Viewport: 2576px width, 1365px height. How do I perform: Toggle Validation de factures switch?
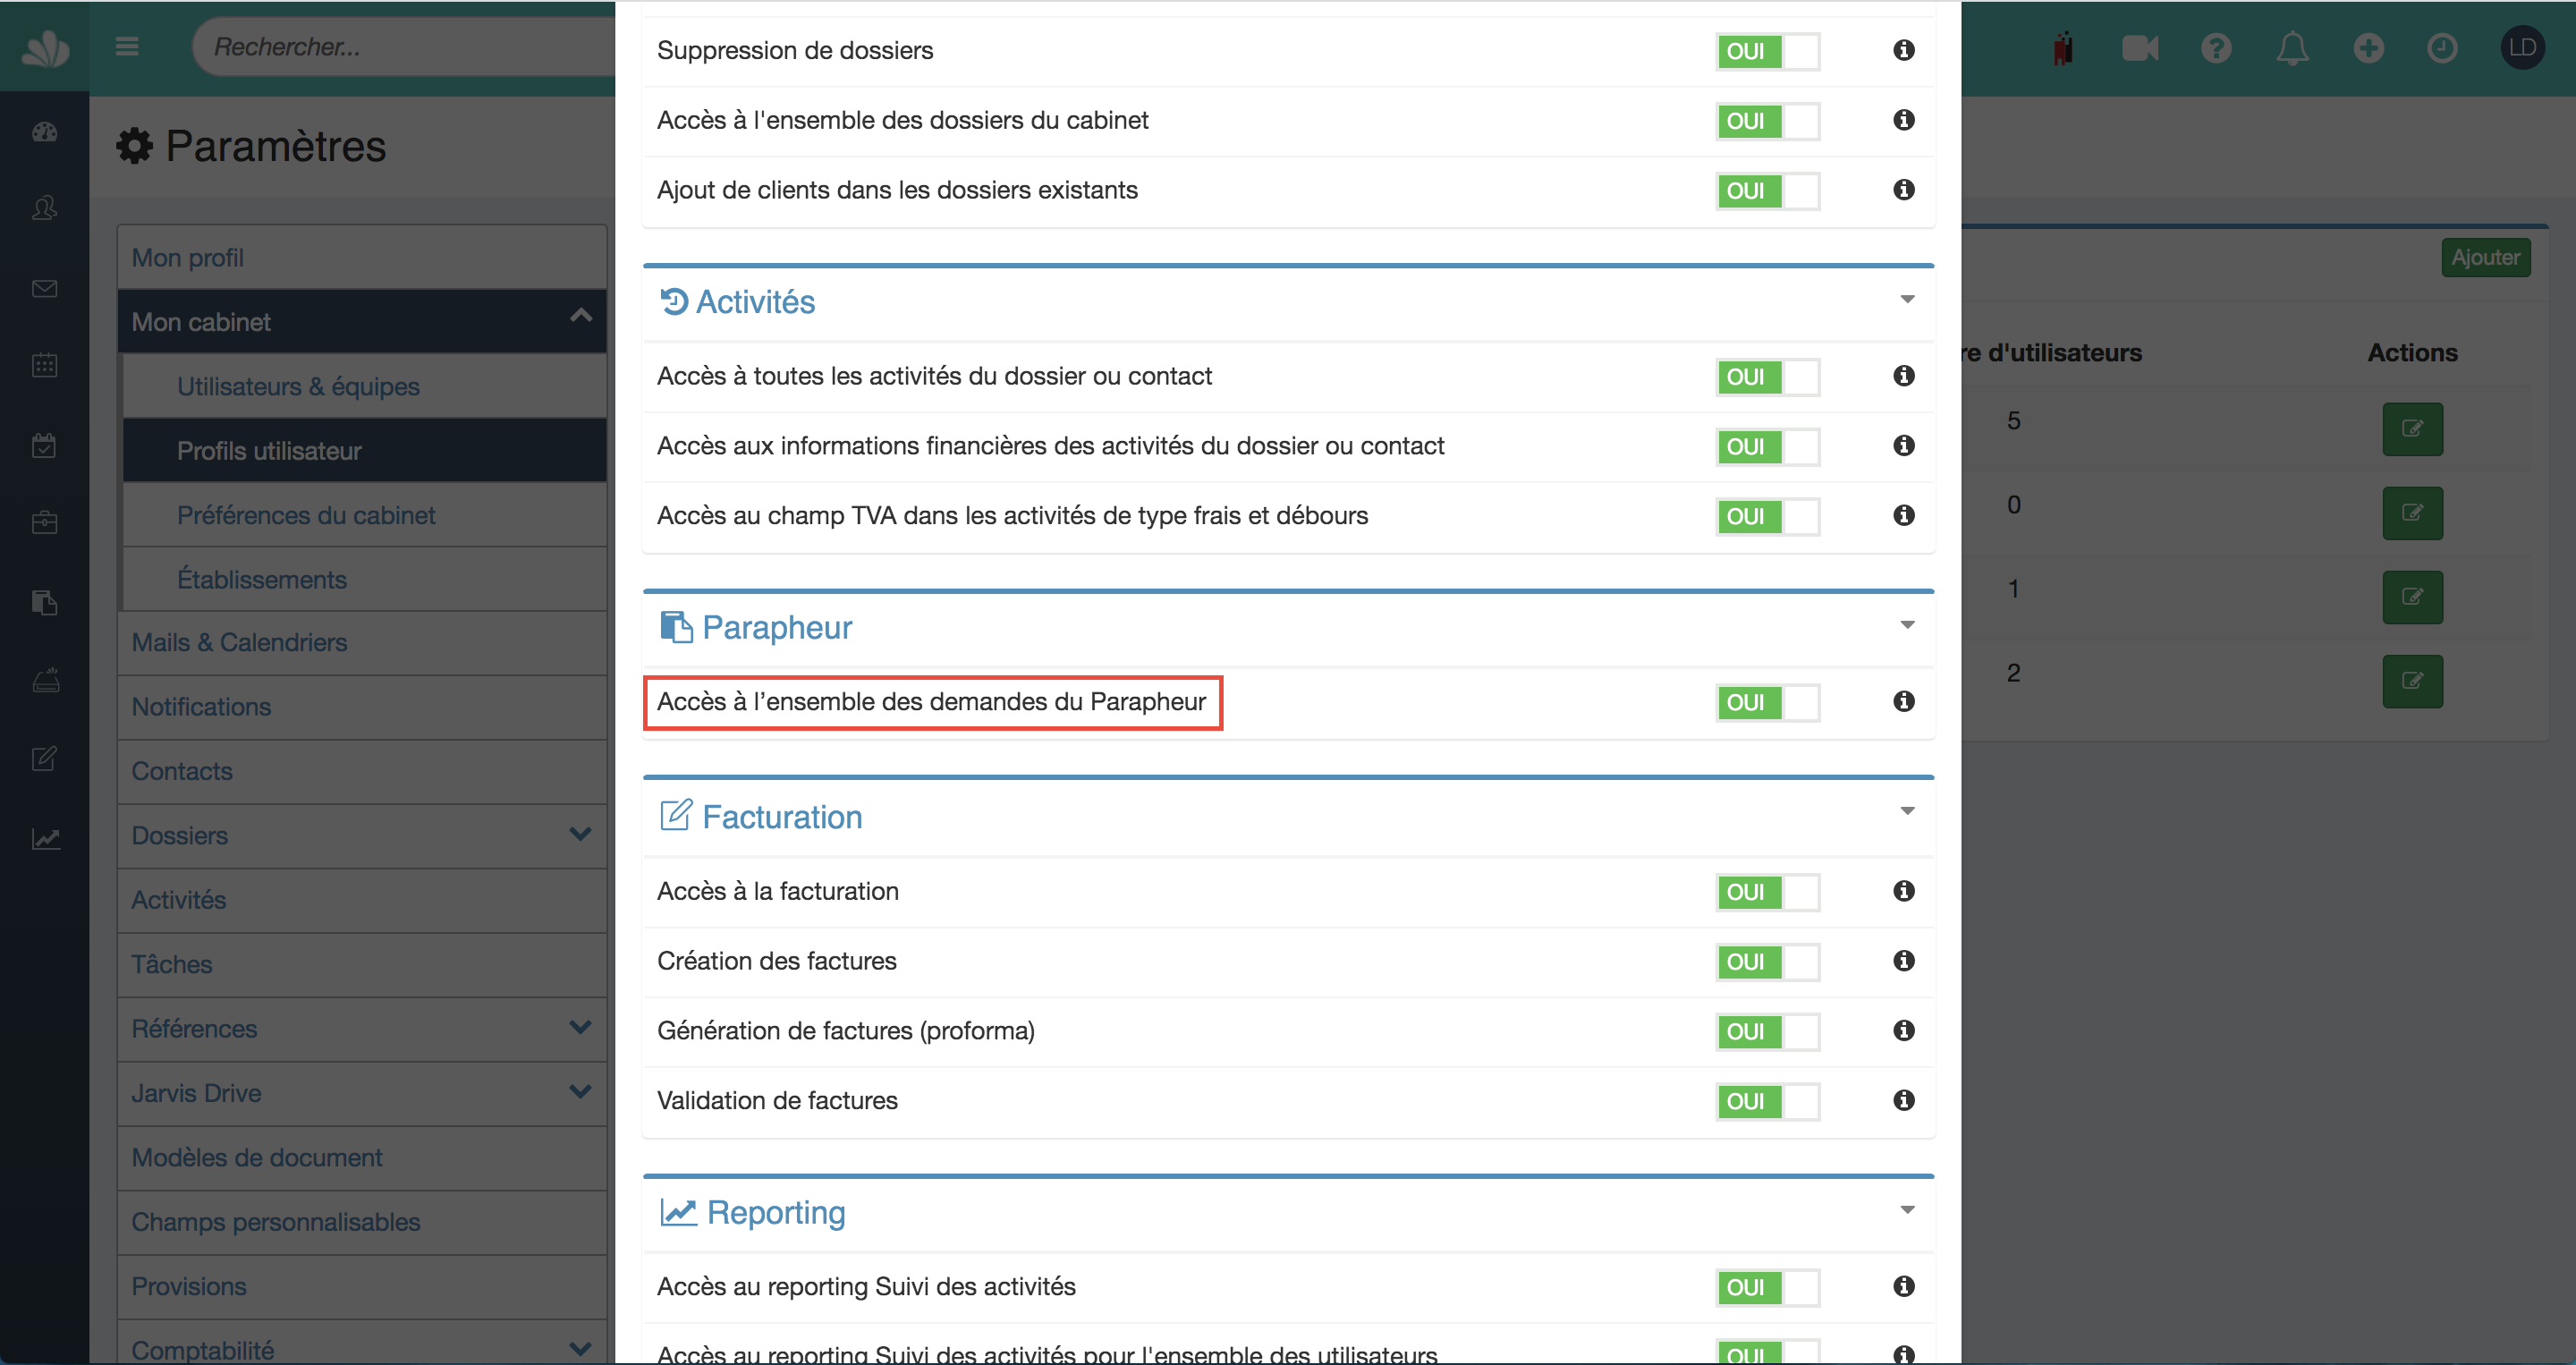tap(1767, 1101)
